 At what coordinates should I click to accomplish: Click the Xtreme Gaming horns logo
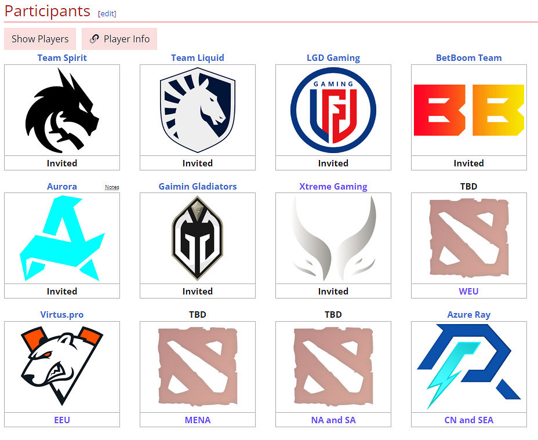coord(333,238)
